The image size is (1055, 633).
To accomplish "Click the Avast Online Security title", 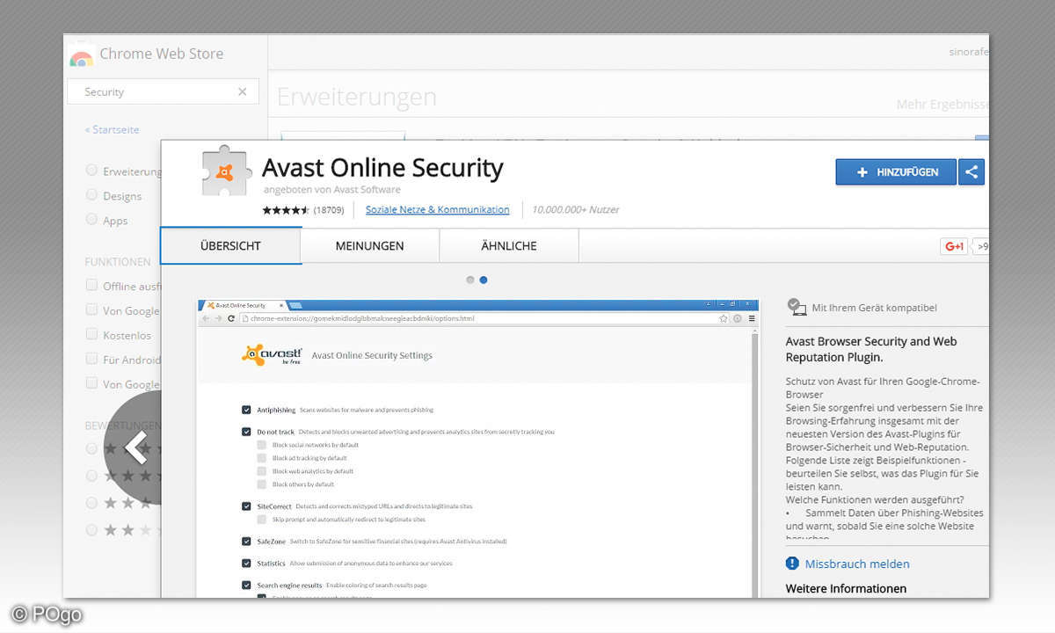I will (x=383, y=167).
